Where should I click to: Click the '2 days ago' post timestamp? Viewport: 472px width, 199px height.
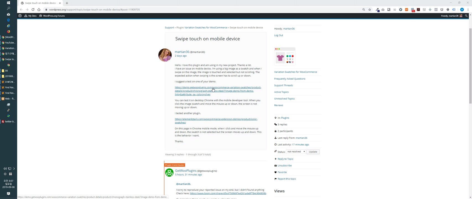pyautogui.click(x=181, y=56)
